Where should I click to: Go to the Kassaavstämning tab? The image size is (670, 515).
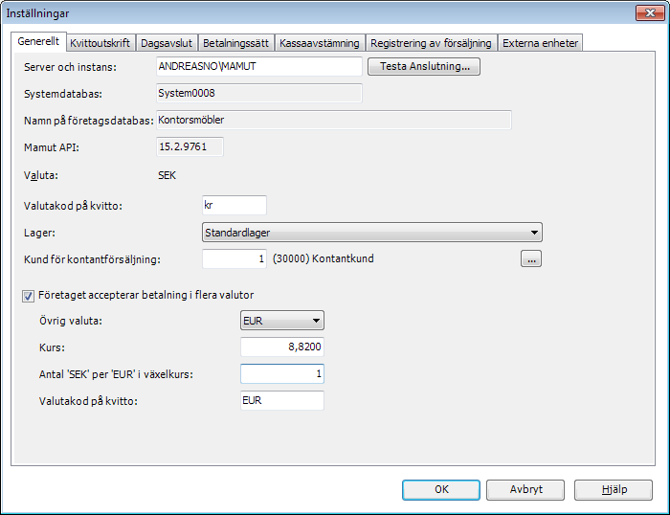320,43
